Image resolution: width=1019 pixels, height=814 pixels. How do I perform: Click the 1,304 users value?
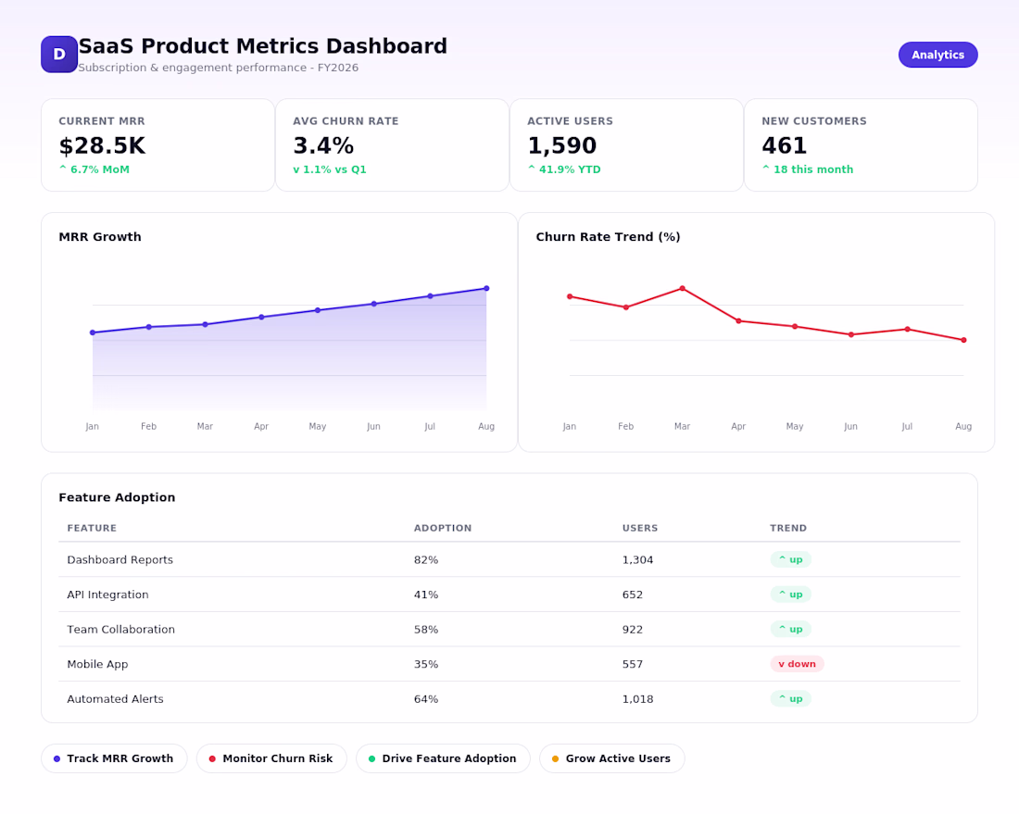[637, 559]
